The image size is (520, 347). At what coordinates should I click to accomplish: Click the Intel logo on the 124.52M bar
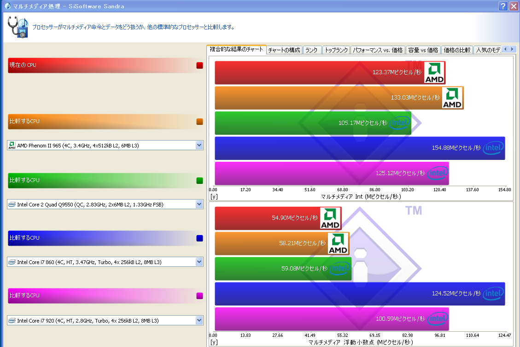pos(493,294)
